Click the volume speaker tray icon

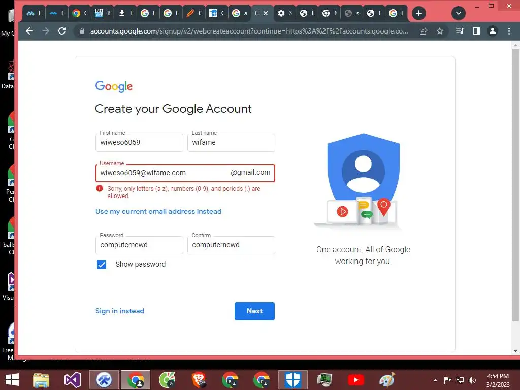[472, 380]
